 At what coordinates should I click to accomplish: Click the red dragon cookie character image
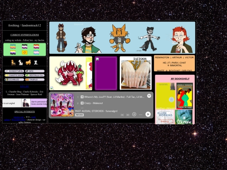point(69,73)
